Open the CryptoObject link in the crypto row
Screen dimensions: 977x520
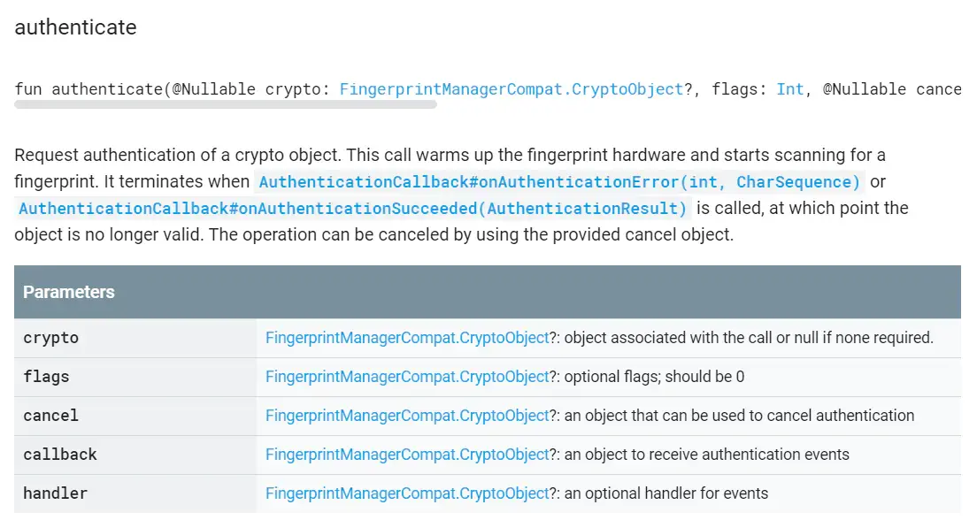click(x=407, y=338)
